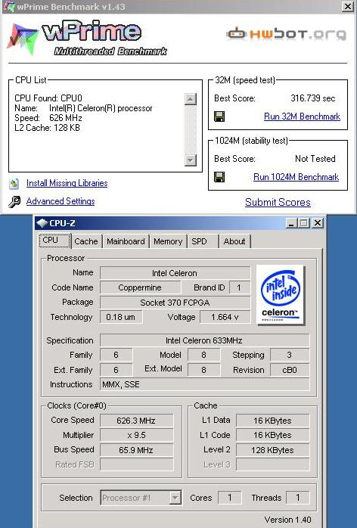Close the wPrime Benchmark window
357x528 pixels.
point(348,6)
